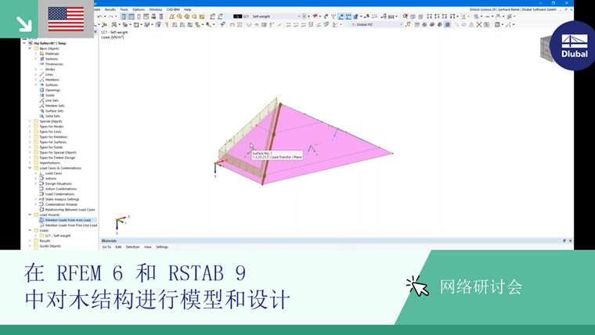
Task: Close the Materials table panel
Action: coord(570,241)
